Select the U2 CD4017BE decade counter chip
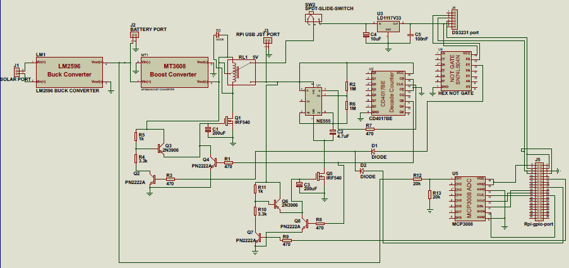The height and width of the screenshot is (268, 569). [388, 93]
